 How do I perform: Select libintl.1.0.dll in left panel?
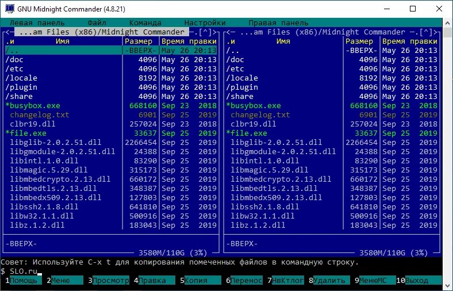(x=111, y=160)
